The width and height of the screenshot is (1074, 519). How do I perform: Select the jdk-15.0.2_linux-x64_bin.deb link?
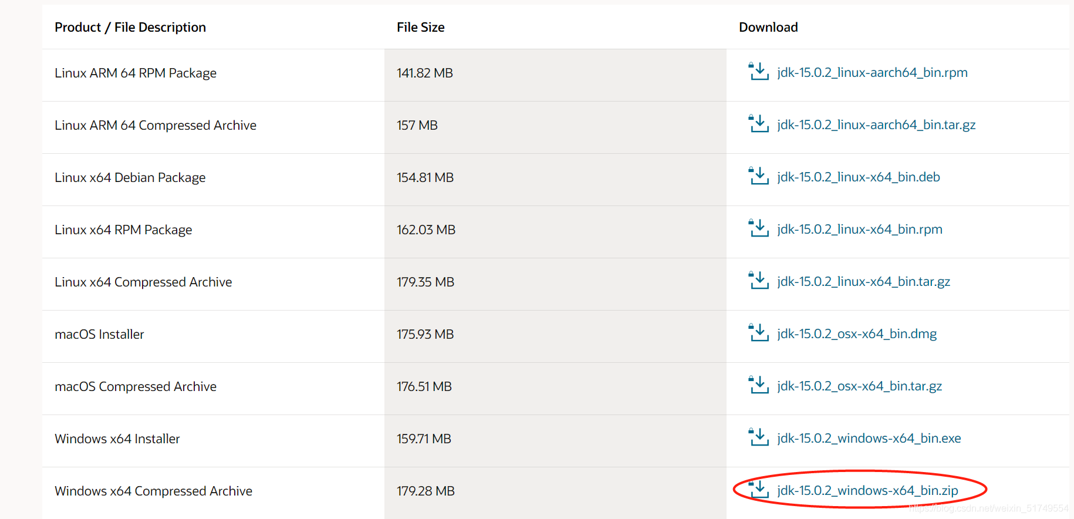[x=859, y=177]
